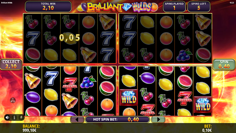Select the Spins Left counter
The image size is (236, 133).
199,6
